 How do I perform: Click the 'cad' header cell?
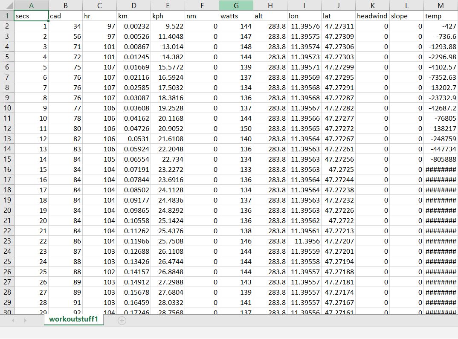click(65, 16)
